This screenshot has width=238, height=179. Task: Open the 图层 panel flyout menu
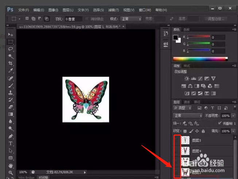point(234,102)
